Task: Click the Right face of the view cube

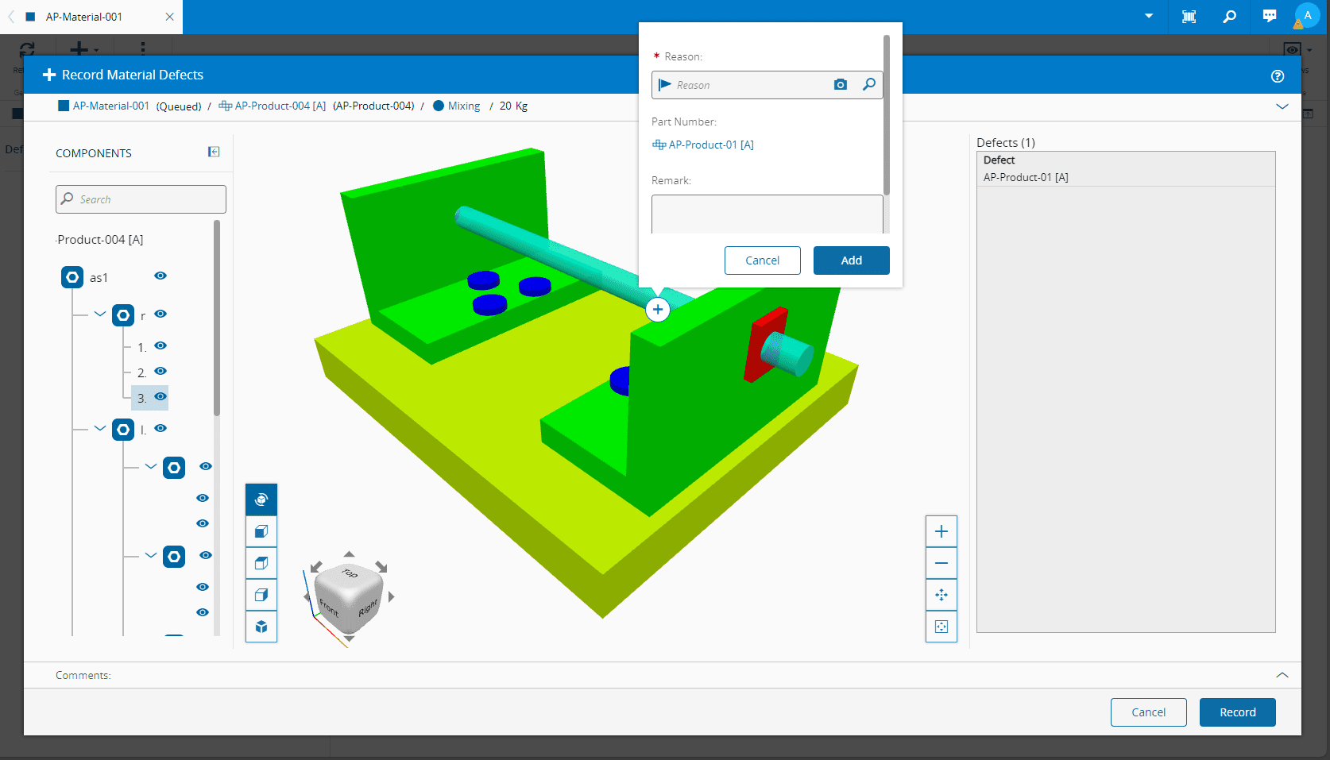Action: point(368,608)
